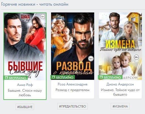145x114 pixels.
Task: Open title link Бывшие. Спаси нашу любовь
Action: tap(25, 93)
